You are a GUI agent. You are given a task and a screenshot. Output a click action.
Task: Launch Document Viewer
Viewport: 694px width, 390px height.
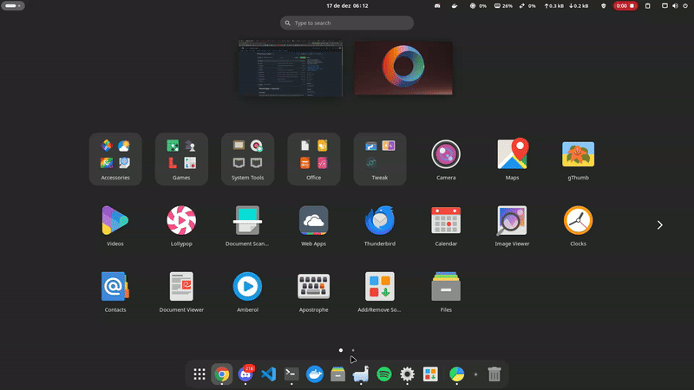tap(181, 291)
